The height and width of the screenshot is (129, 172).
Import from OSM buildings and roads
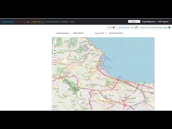pyautogui.click(x=155, y=27)
